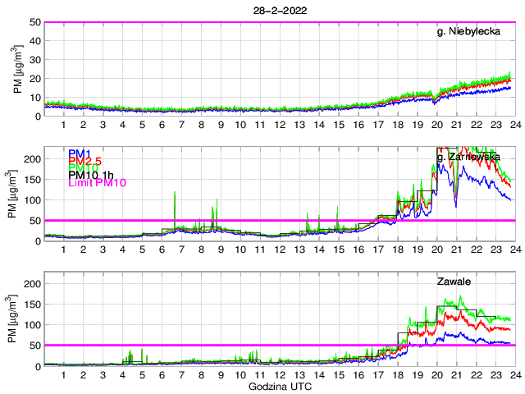This screenshot has width=525, height=394.
Task: Click the green PM10 legend entry
Action: (83, 167)
